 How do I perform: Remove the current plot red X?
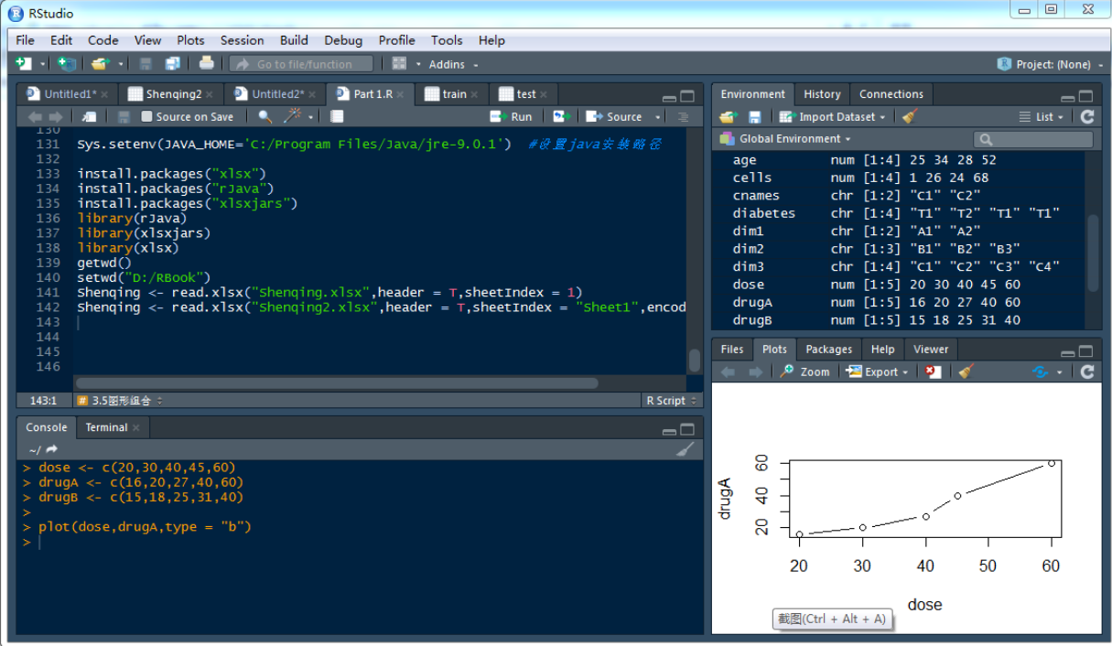pyautogui.click(x=933, y=371)
